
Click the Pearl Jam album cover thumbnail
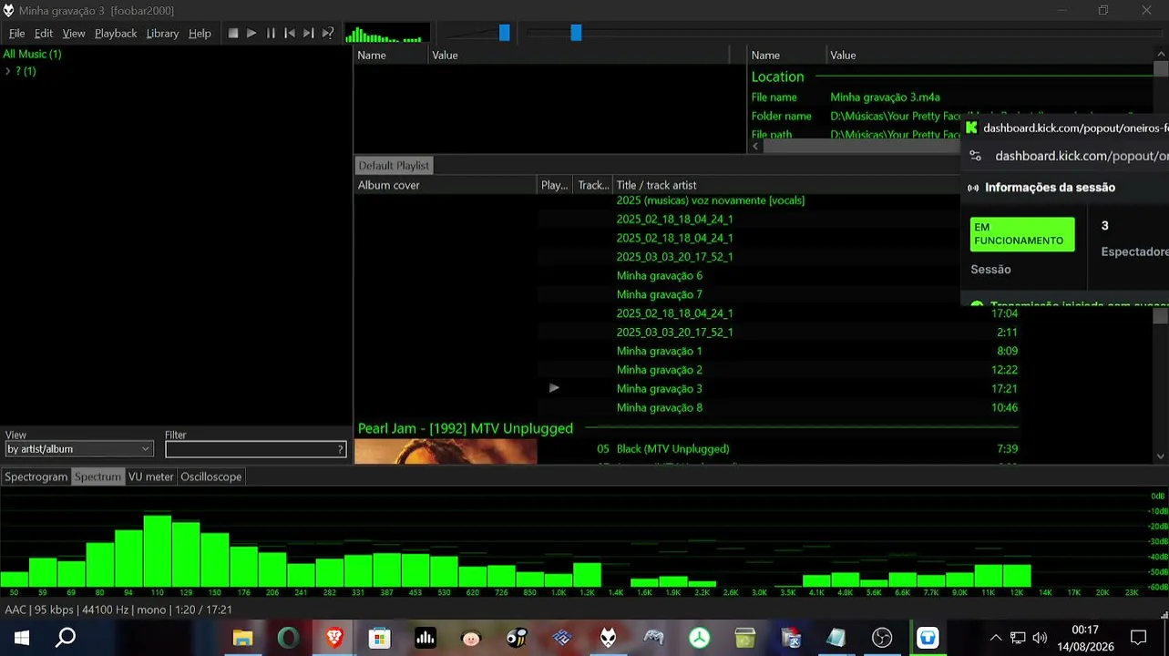(x=446, y=452)
